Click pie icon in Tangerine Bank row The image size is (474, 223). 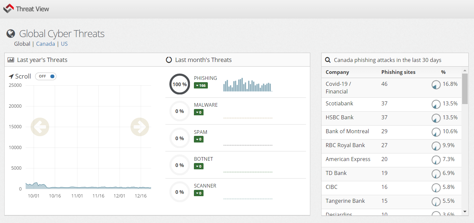[x=436, y=202]
